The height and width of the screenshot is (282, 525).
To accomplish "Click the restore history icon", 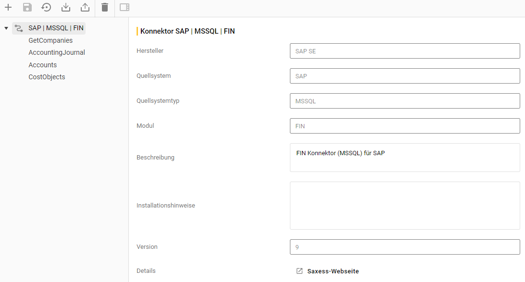I will click(47, 7).
